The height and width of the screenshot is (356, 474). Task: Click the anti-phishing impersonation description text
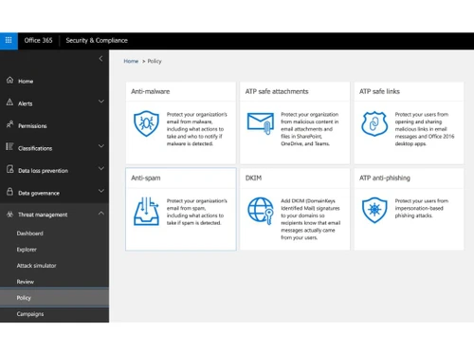421,208
